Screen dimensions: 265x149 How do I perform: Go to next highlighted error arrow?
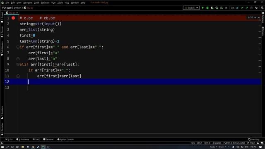click(259, 17)
